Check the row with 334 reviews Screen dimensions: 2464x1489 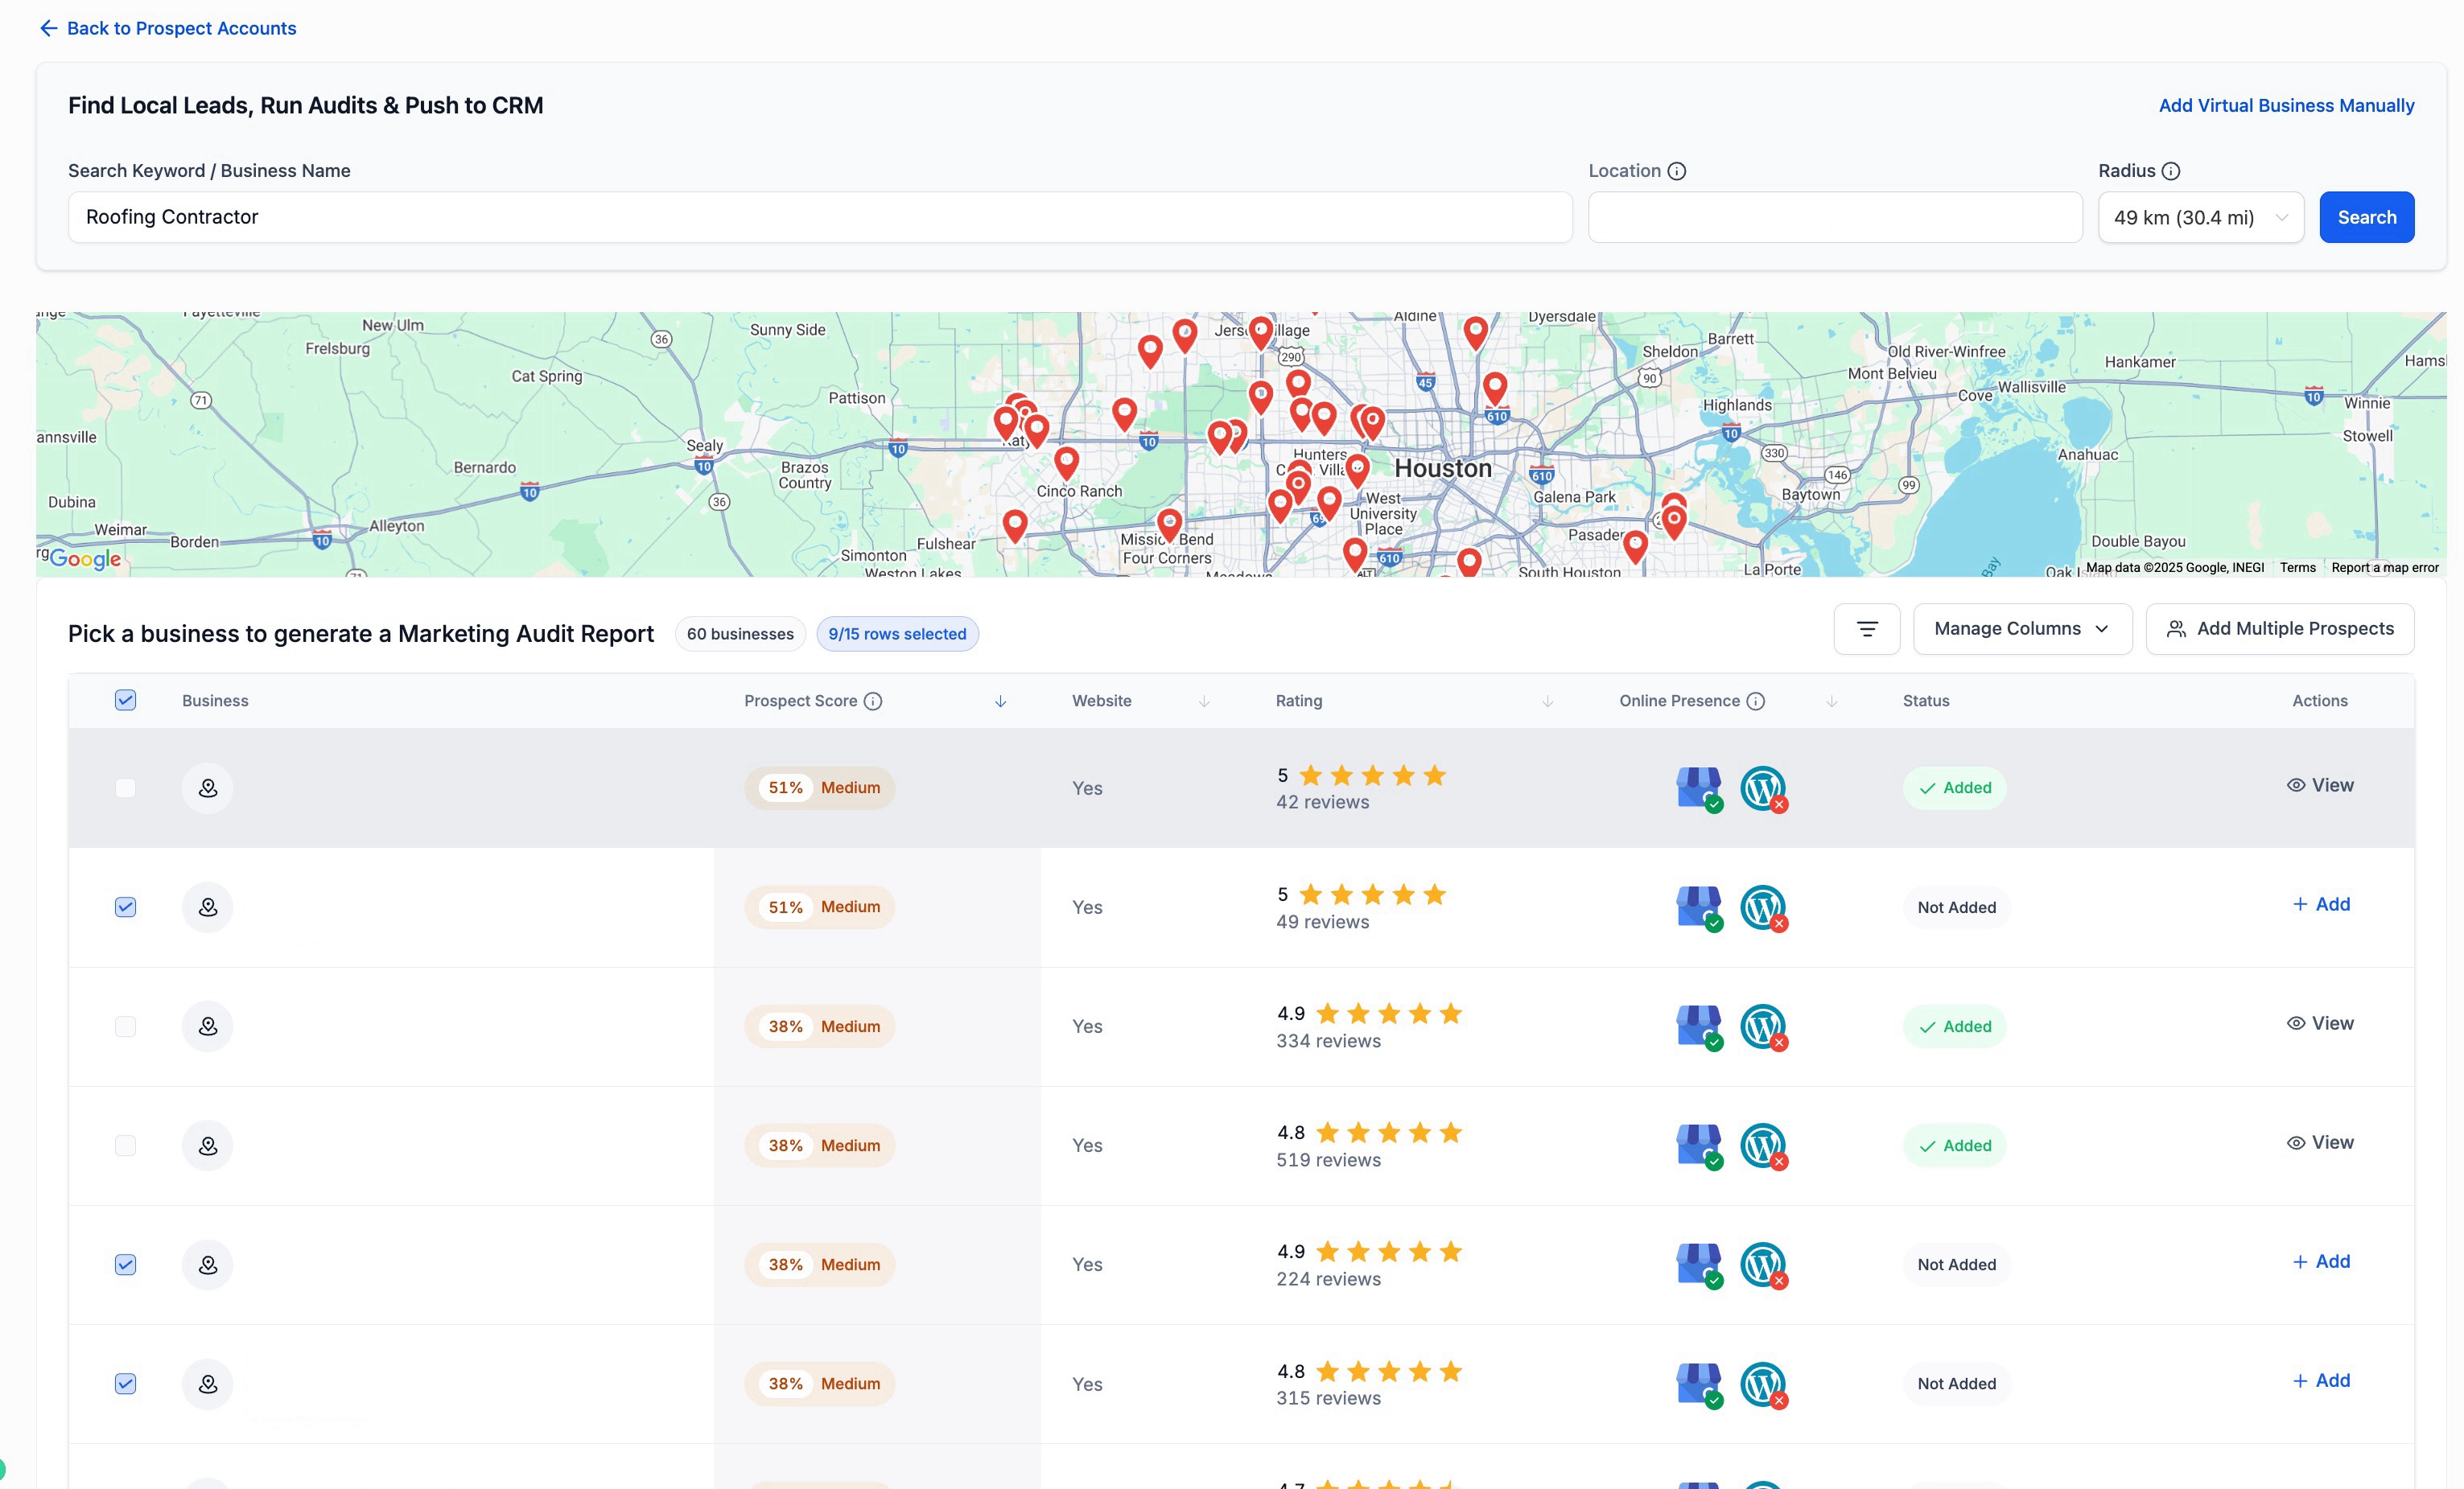pos(125,1026)
